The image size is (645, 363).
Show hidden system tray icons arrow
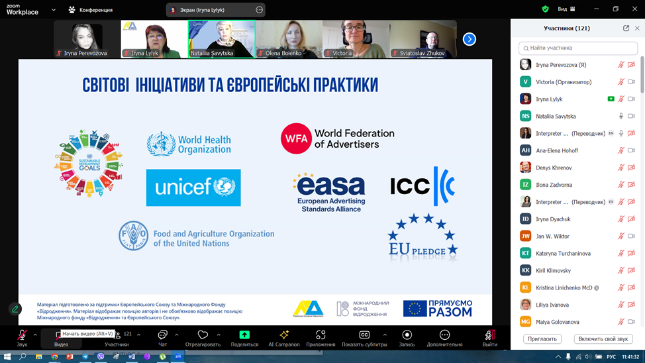pyautogui.click(x=558, y=356)
